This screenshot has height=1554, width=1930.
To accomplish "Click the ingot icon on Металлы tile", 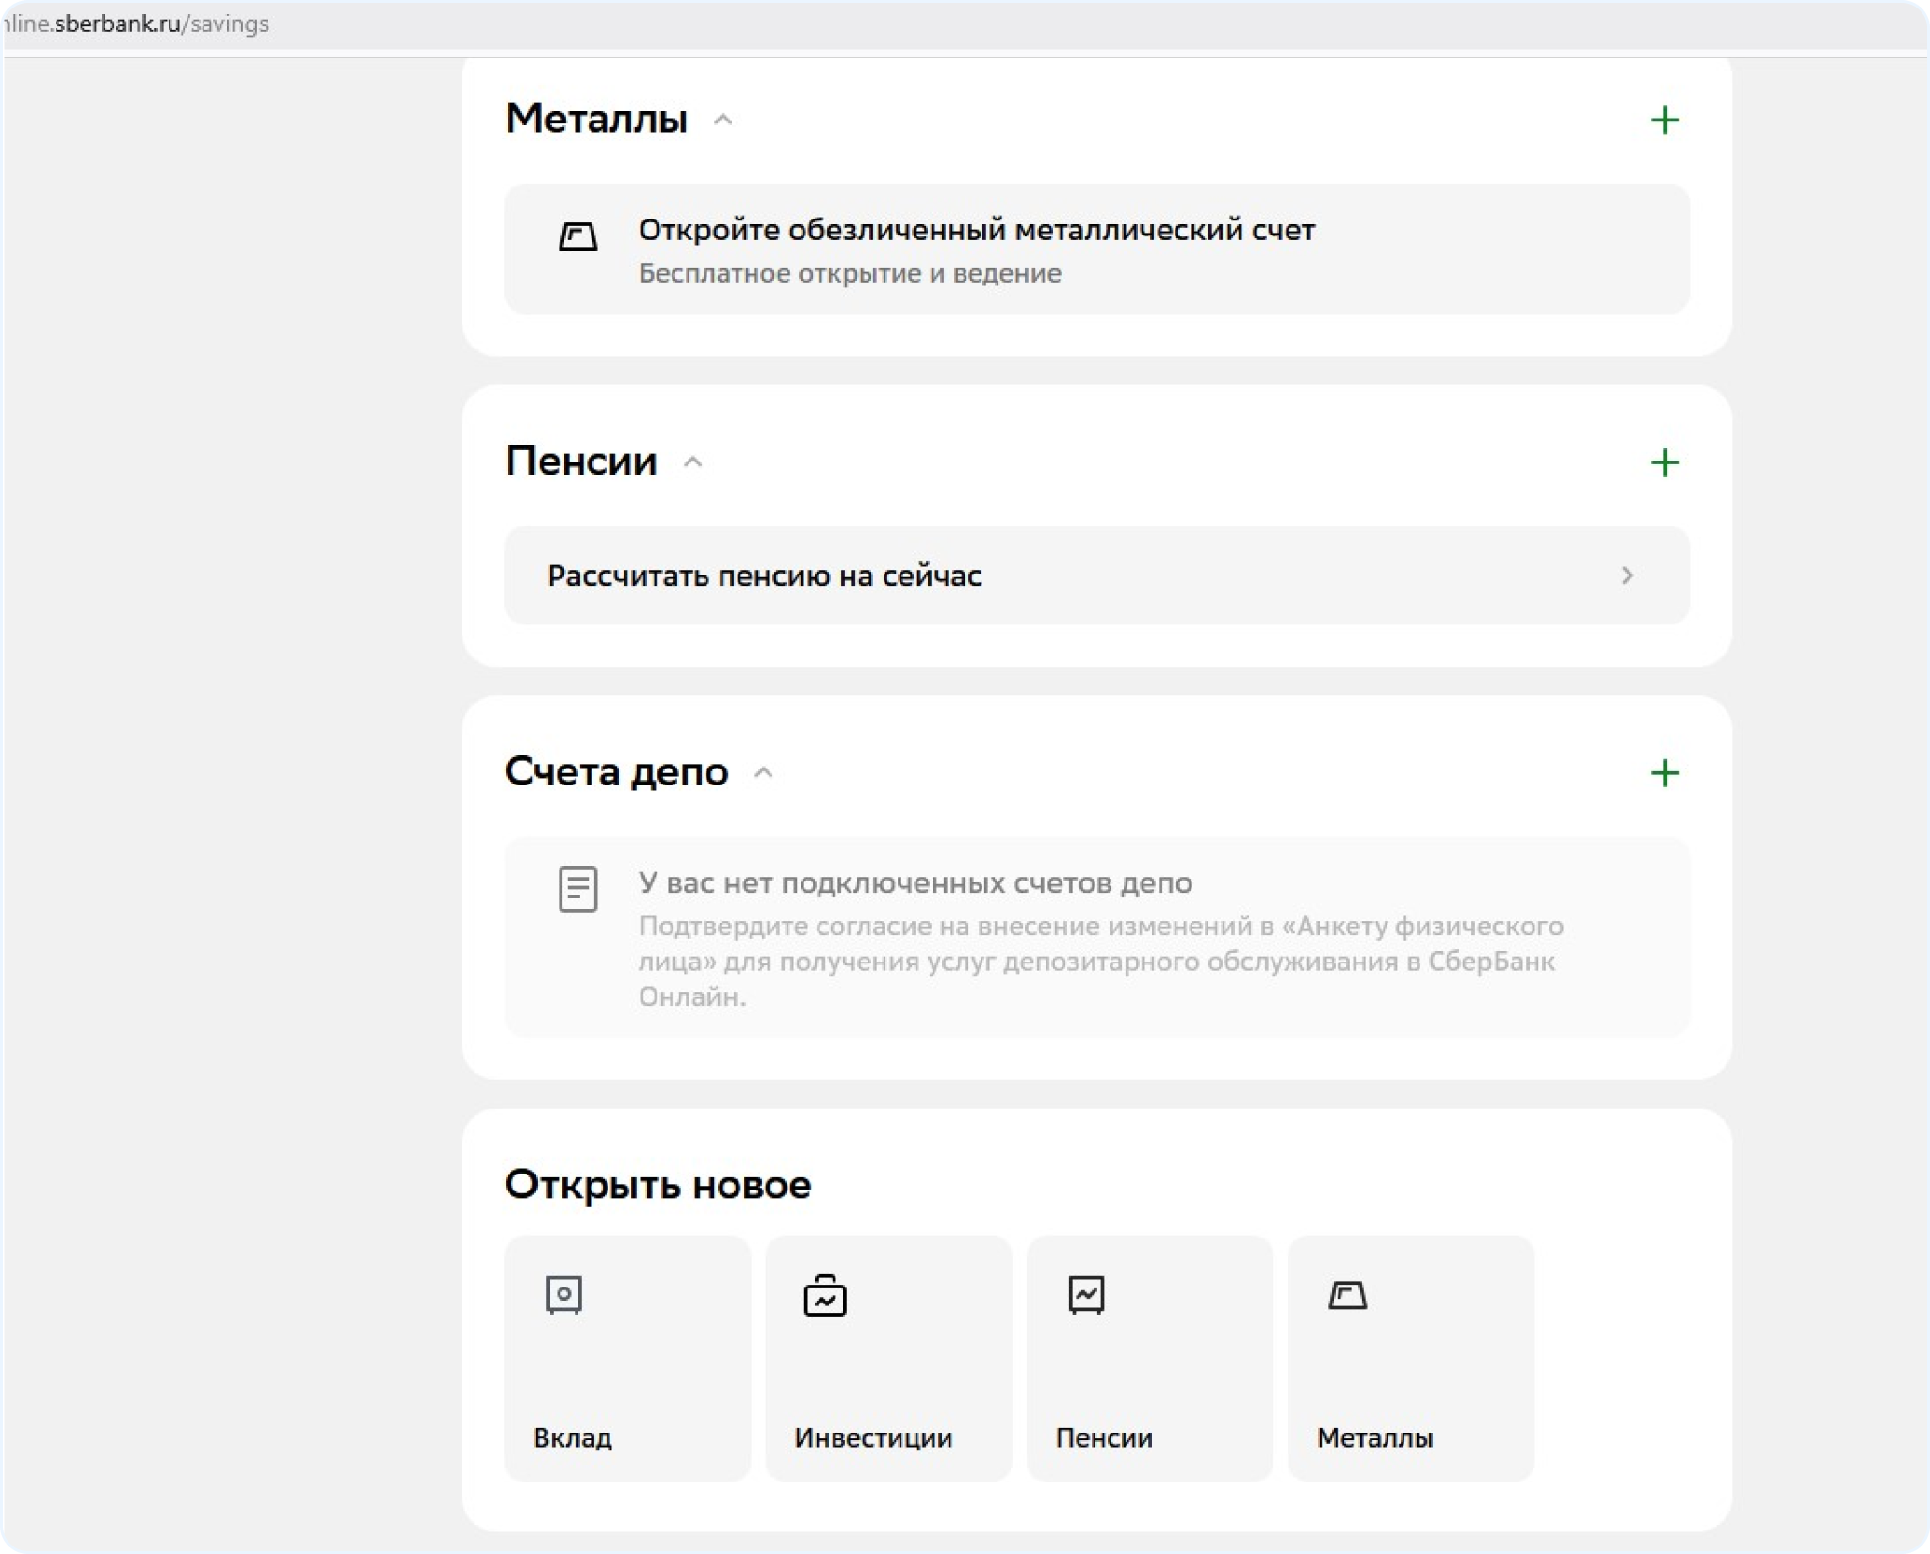I will tap(1347, 1296).
